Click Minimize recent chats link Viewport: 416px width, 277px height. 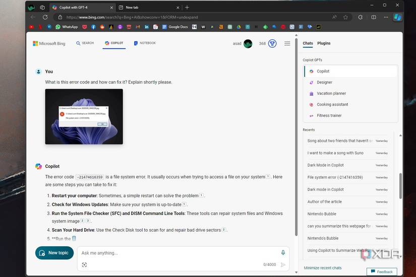(323, 268)
